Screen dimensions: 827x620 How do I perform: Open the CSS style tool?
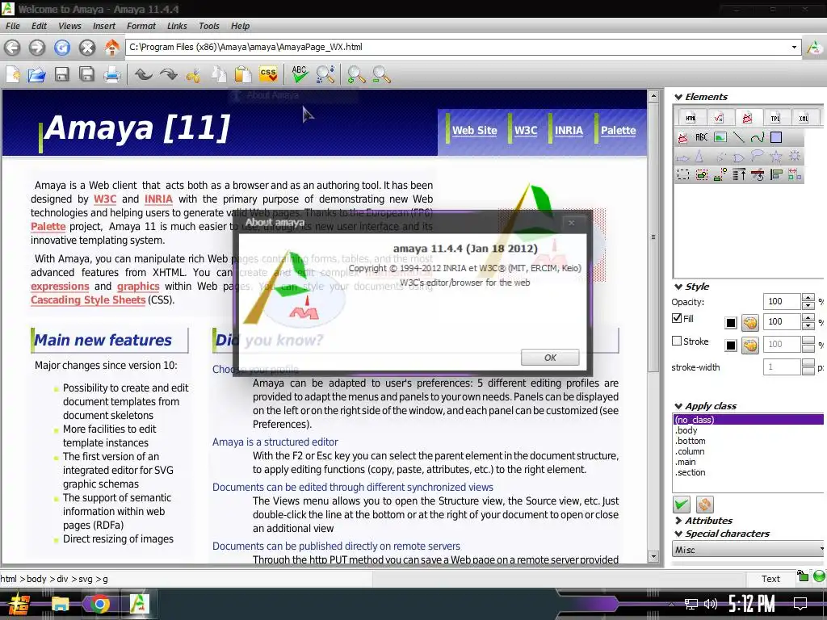coord(268,74)
